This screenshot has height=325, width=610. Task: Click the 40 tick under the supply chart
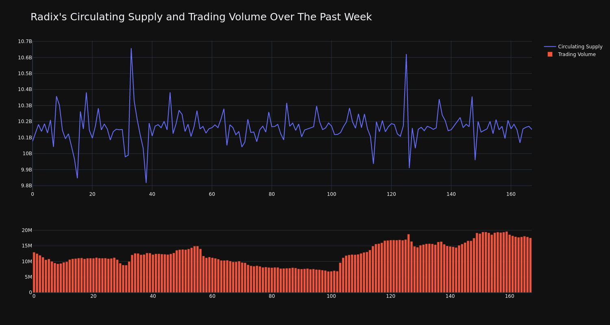click(152, 194)
